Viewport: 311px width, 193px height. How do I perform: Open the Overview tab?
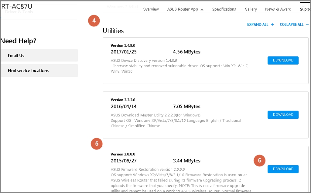151,9
